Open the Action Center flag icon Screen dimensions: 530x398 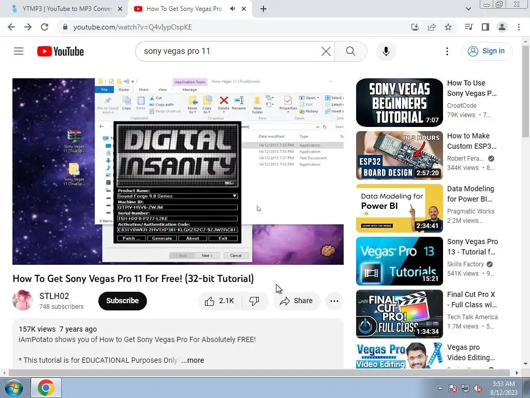[x=453, y=388]
